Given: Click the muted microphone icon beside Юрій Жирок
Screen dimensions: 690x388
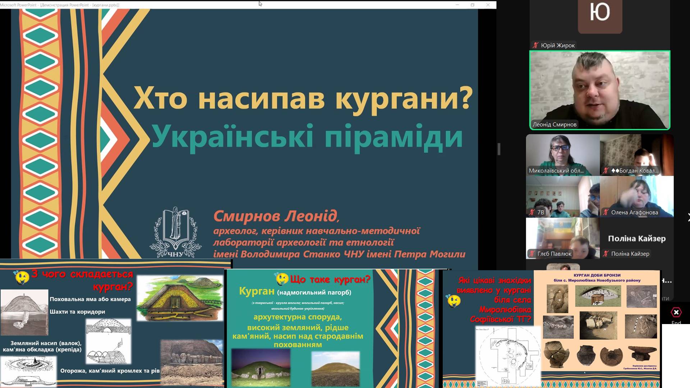Looking at the screenshot, I should tap(535, 45).
